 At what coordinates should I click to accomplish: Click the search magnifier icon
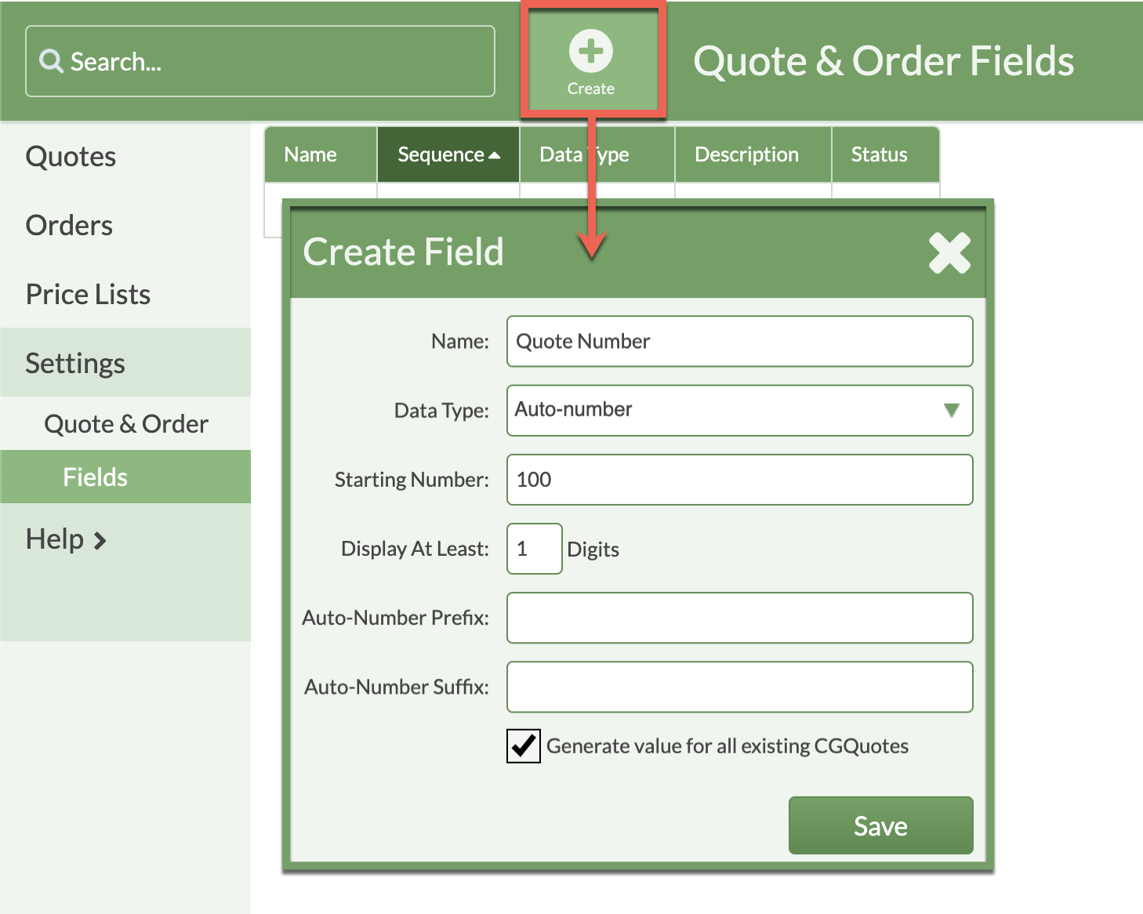click(51, 61)
